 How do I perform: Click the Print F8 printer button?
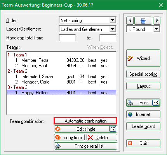point(143,103)
